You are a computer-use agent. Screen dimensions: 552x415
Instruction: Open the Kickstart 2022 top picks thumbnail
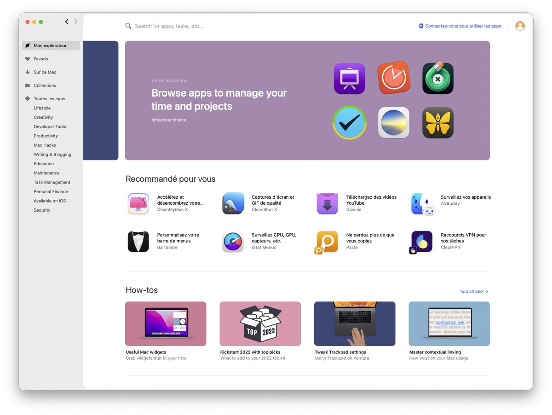[260, 324]
